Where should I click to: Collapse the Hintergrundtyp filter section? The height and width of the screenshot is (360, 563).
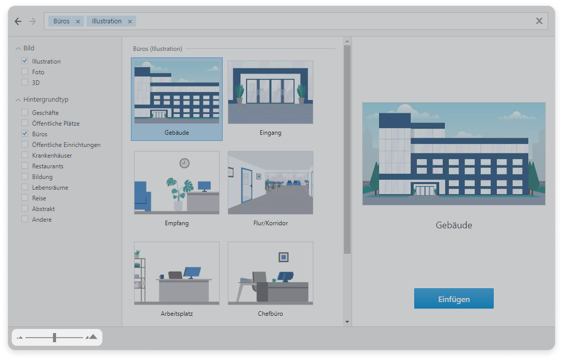coord(18,100)
